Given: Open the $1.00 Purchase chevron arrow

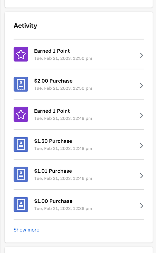Looking at the screenshot, I should (142, 206).
